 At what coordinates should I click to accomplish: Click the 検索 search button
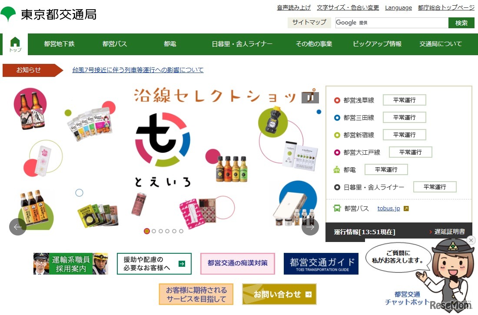point(461,23)
